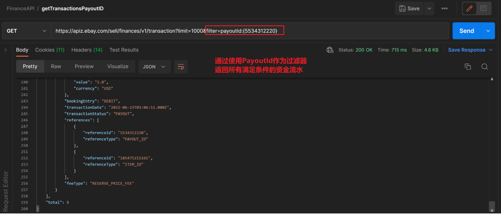Open the Send button dropdown arrow
501x214 pixels.
488,31
